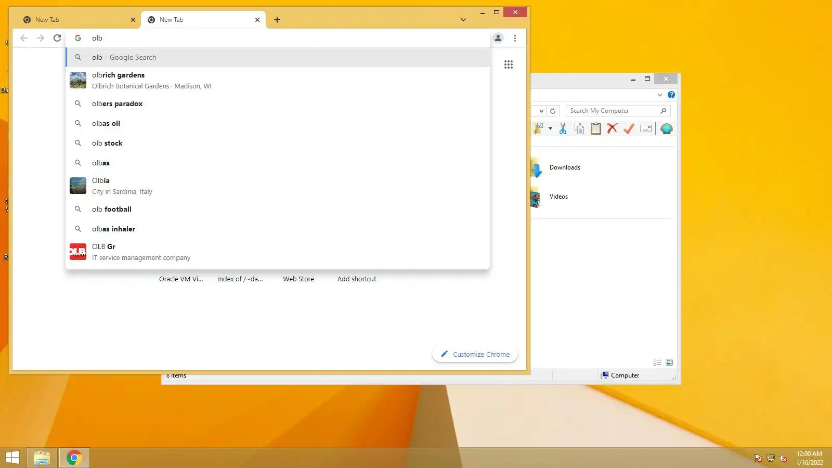The image size is (832, 468).
Task: Click Chrome's back arrow
Action: click(x=24, y=38)
